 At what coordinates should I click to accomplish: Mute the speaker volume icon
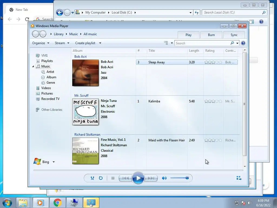click(x=164, y=178)
